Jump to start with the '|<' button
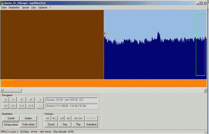 [x=22, y=100]
